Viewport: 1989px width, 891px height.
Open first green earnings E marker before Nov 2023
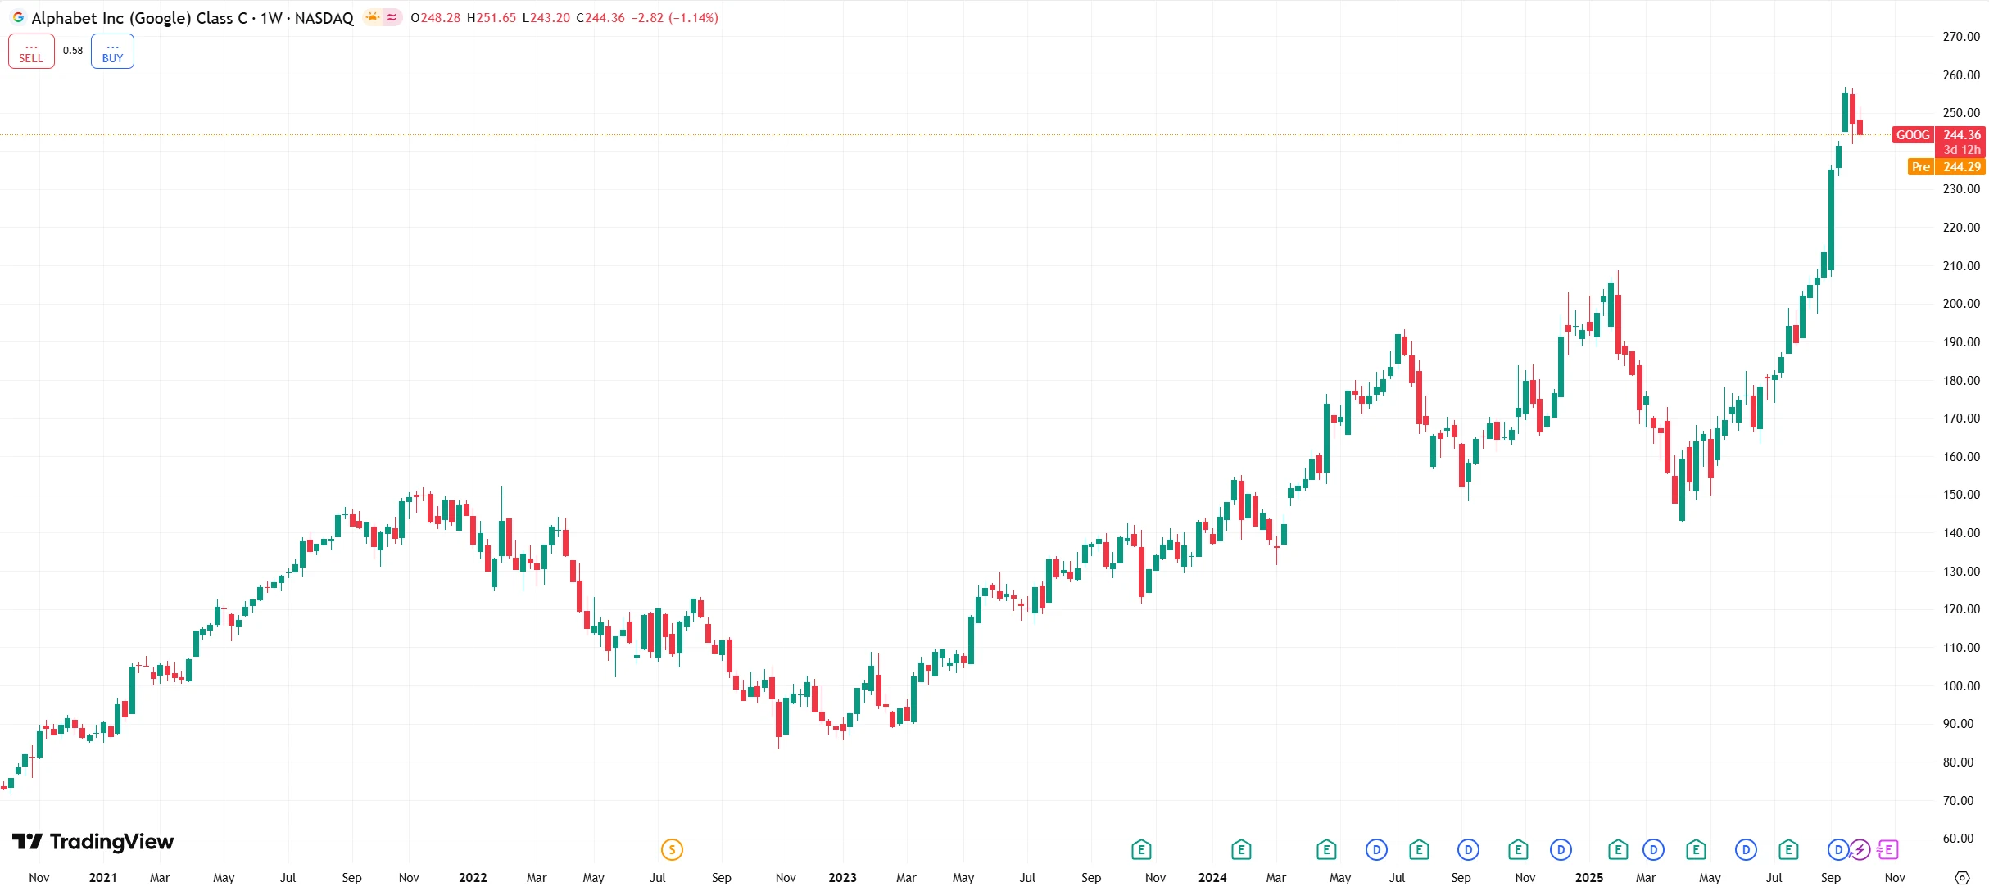(1141, 850)
